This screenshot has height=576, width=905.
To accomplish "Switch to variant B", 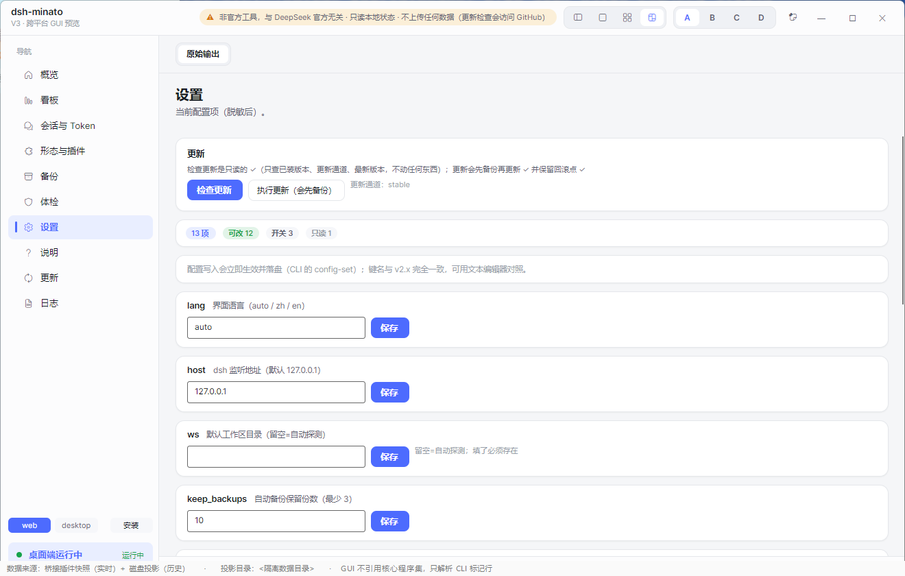I will (712, 18).
